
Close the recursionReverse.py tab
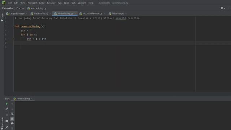coord(104,14)
